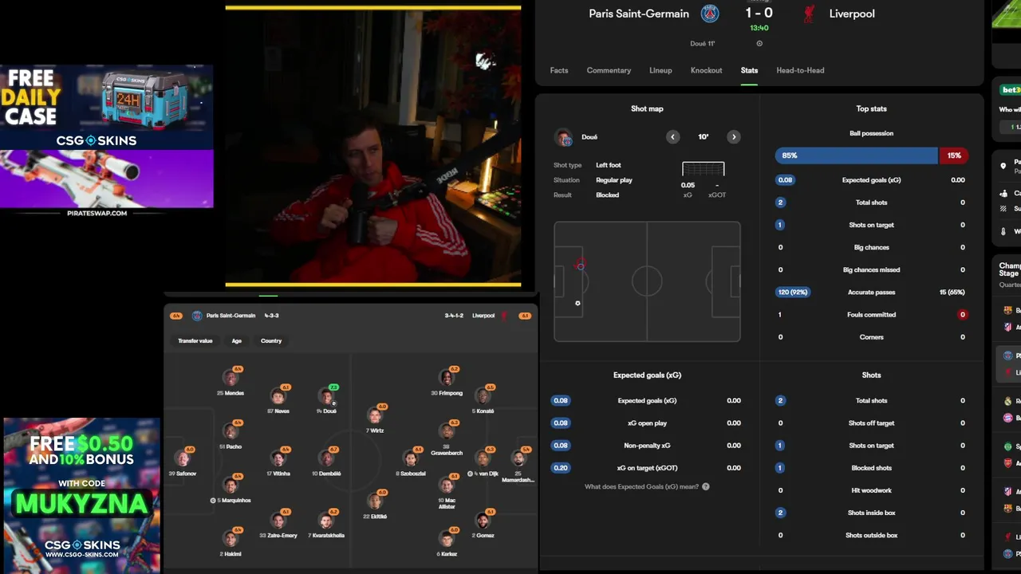
Task: Open Hakimi player avatar in lineup
Action: (x=231, y=539)
